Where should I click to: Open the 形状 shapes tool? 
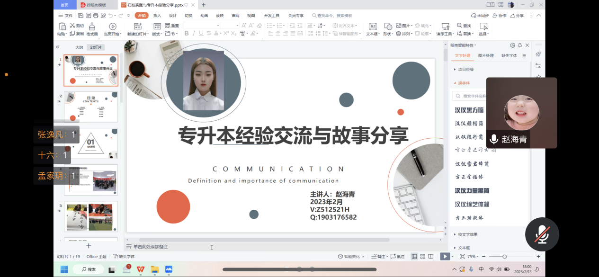pyautogui.click(x=388, y=27)
